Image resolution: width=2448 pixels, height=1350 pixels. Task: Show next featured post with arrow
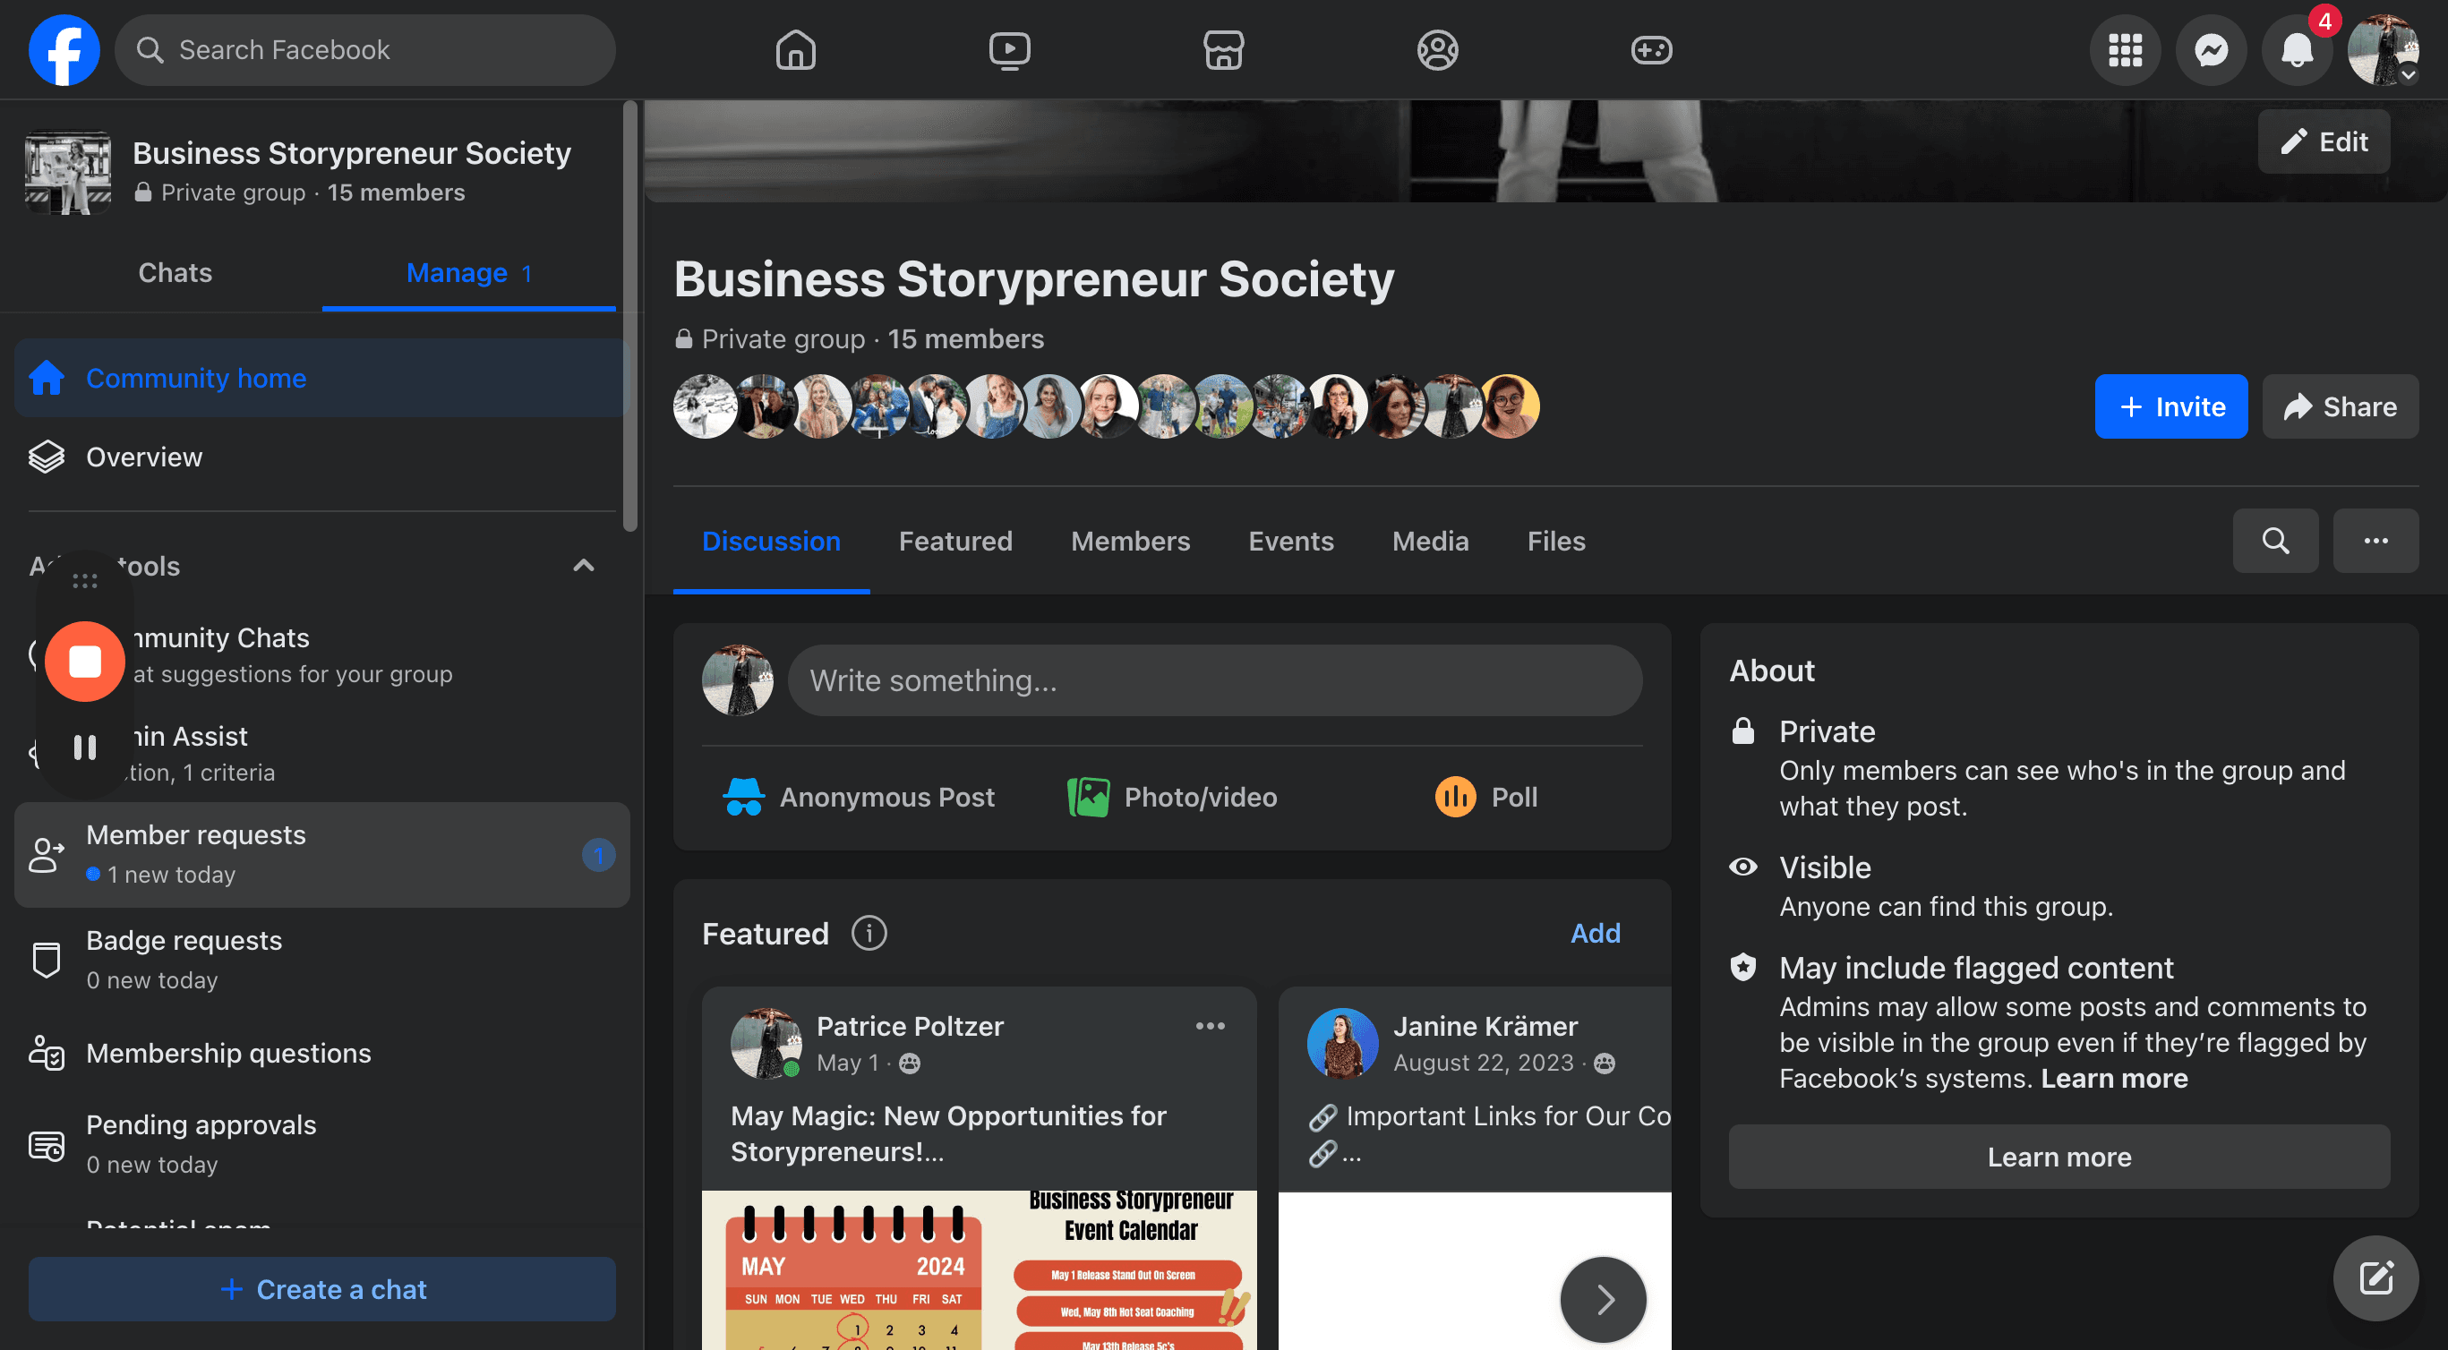(1603, 1299)
